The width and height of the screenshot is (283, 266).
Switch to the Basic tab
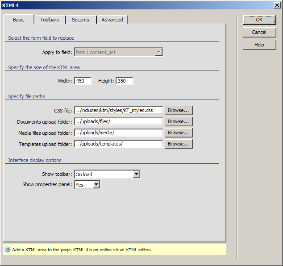tap(18, 20)
